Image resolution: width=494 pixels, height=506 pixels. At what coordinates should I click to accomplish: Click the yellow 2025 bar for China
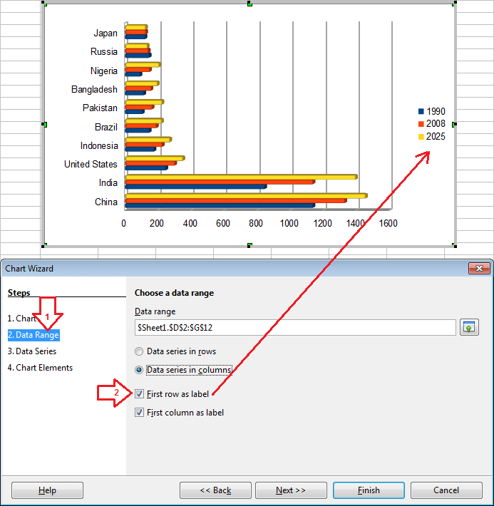pyautogui.click(x=245, y=195)
